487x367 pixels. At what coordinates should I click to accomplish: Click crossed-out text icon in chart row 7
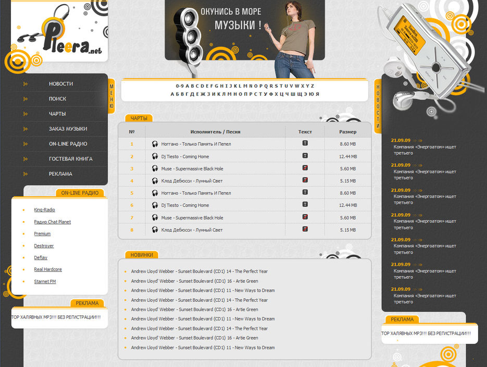point(305,216)
